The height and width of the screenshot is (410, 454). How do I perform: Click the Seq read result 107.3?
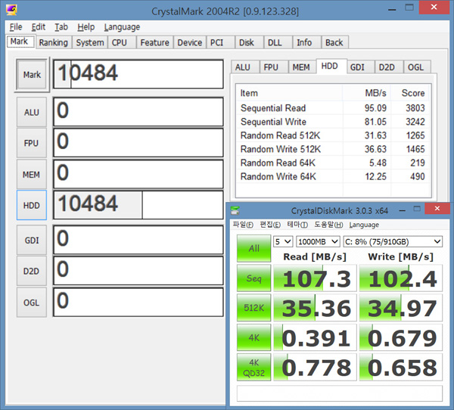(315, 278)
